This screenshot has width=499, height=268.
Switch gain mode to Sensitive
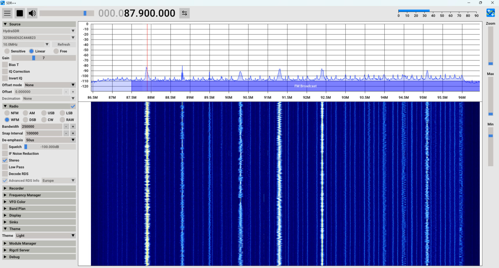[x=7, y=51]
